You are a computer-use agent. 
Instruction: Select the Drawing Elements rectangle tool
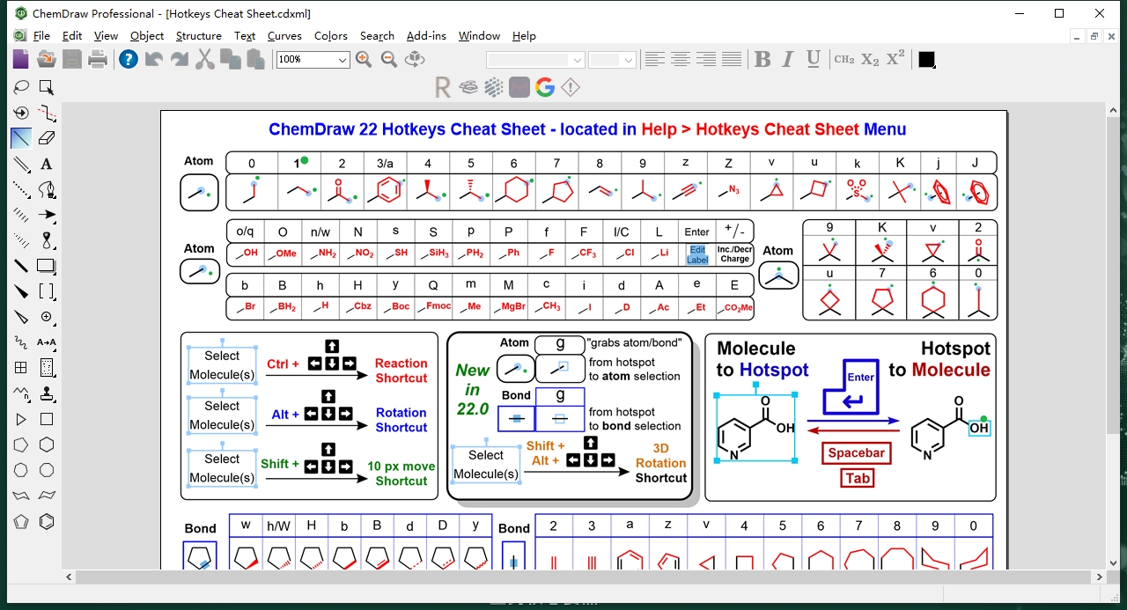click(47, 266)
